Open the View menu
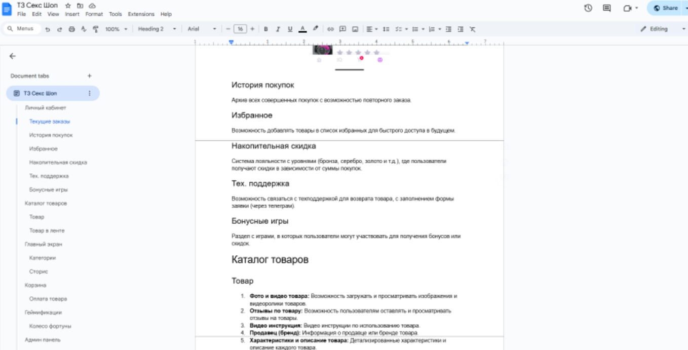This screenshot has width=688, height=350. (53, 14)
